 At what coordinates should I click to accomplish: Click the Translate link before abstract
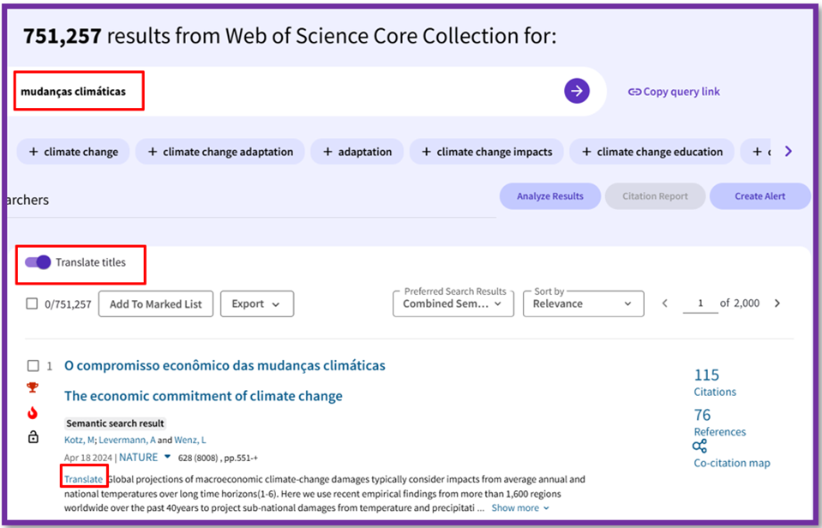(83, 479)
